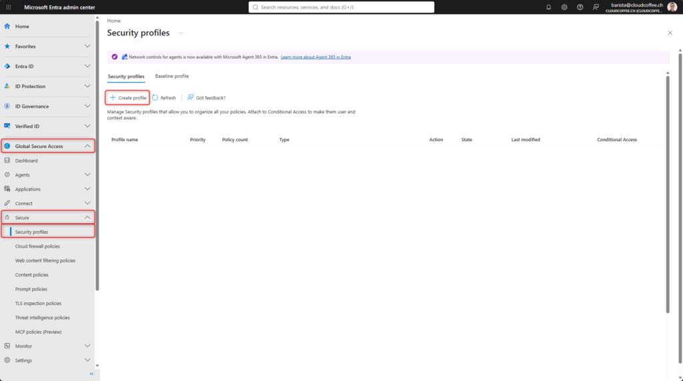Open the help question mark icon
683x381 pixels.
pyautogui.click(x=580, y=7)
